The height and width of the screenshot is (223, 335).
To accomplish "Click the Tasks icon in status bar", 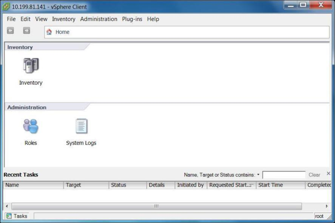I will click(9, 216).
